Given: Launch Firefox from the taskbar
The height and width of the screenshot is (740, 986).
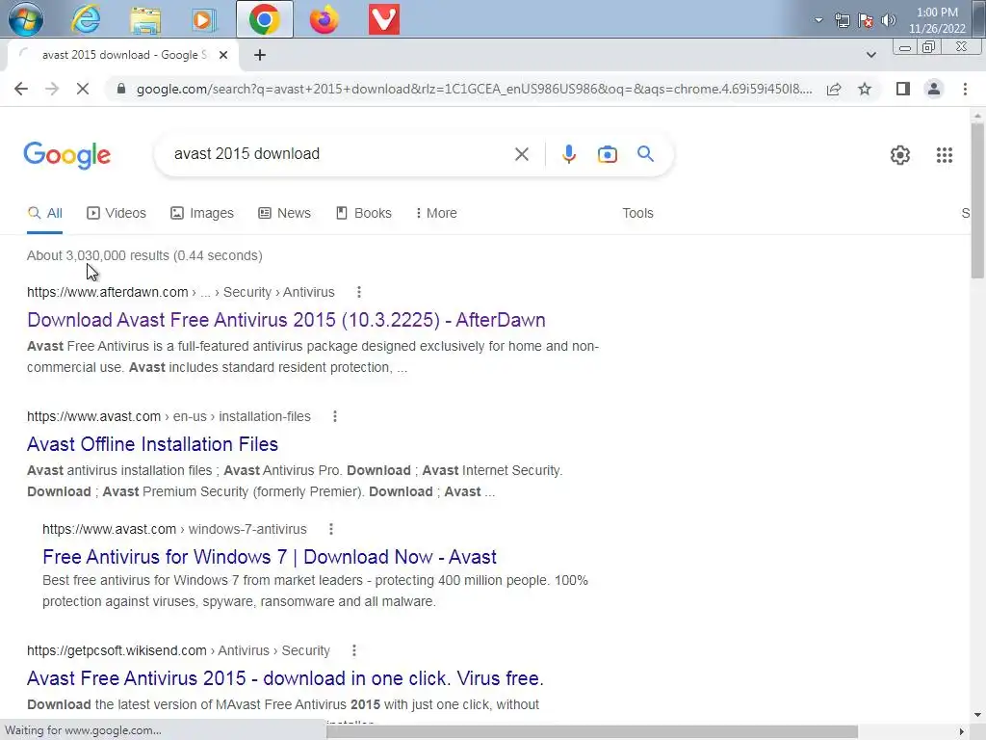Looking at the screenshot, I should [324, 19].
